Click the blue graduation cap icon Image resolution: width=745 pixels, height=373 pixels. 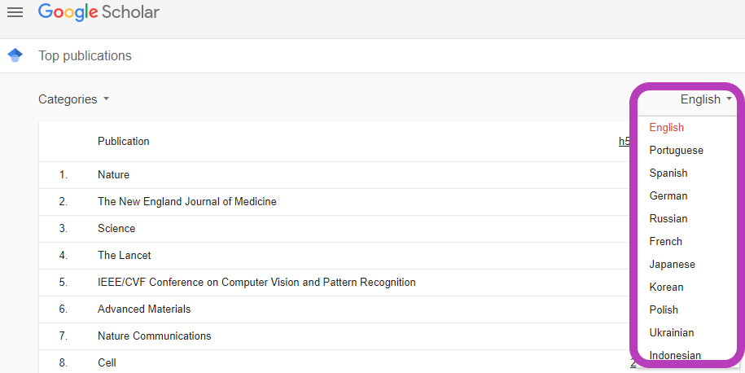click(x=15, y=55)
